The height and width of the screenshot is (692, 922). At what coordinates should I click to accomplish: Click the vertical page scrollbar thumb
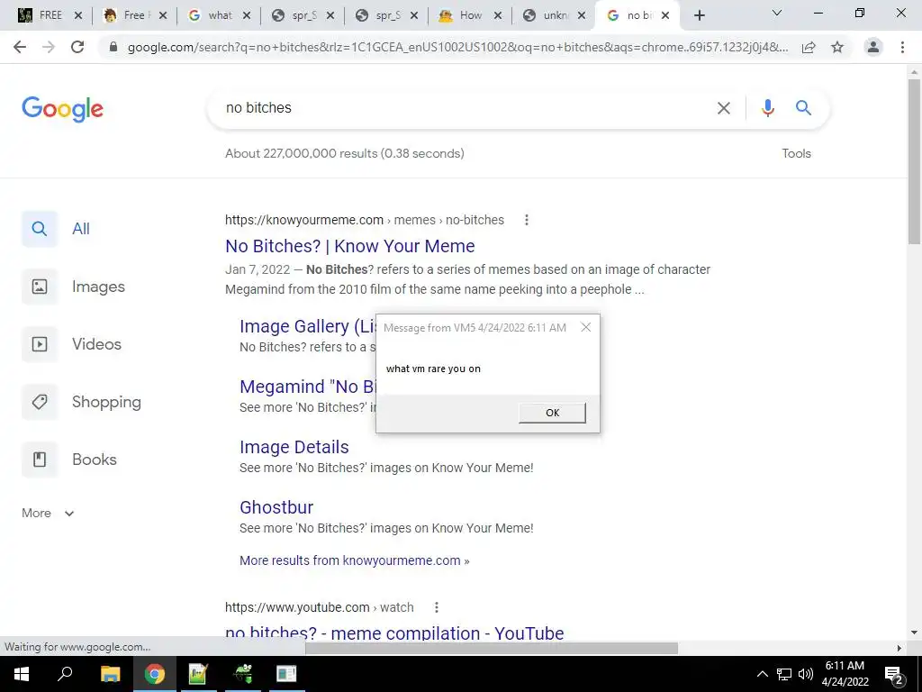914,161
